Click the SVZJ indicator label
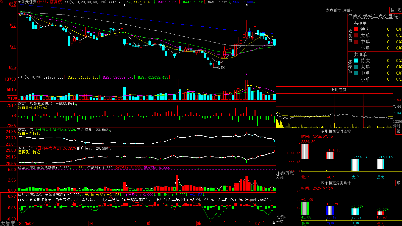Screen dimensions: 402x226 click(22, 103)
